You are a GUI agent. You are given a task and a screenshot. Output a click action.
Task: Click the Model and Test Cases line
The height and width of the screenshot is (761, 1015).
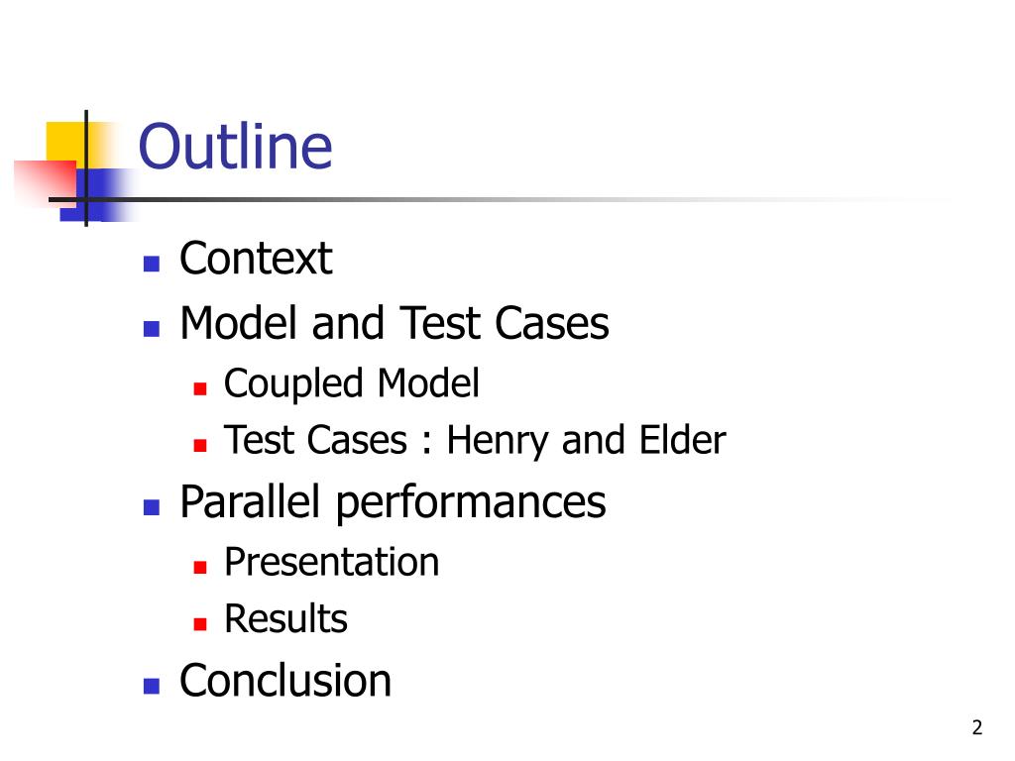pos(395,322)
